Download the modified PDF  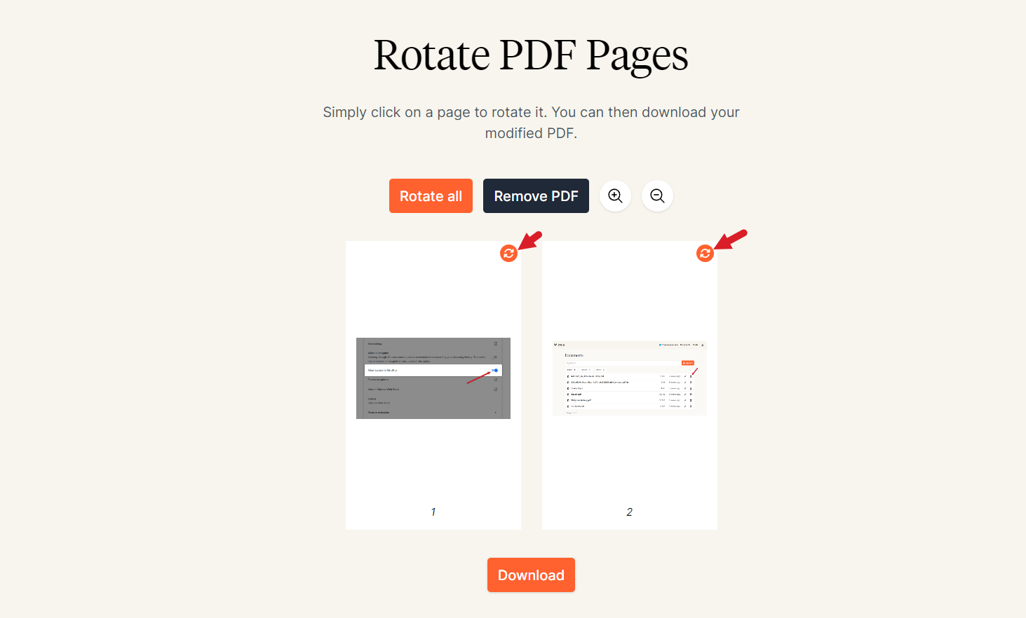[x=531, y=575]
